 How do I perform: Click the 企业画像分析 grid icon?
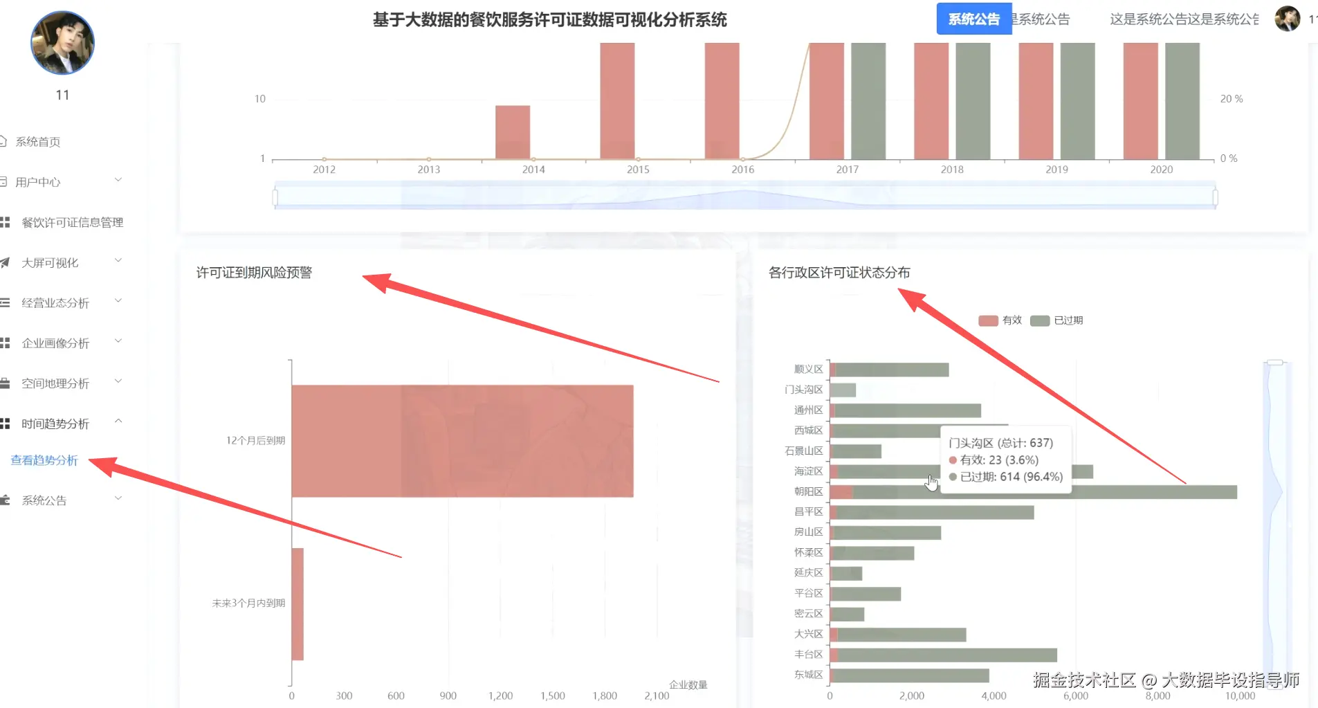pos(6,343)
